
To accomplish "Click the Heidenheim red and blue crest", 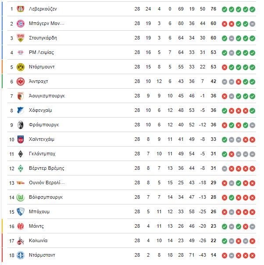I will pyautogui.click(x=21, y=140).
